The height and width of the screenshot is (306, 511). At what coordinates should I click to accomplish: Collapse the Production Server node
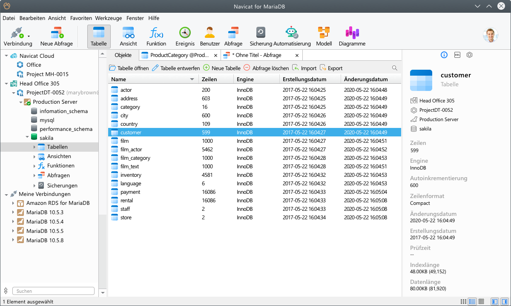(x=20, y=102)
